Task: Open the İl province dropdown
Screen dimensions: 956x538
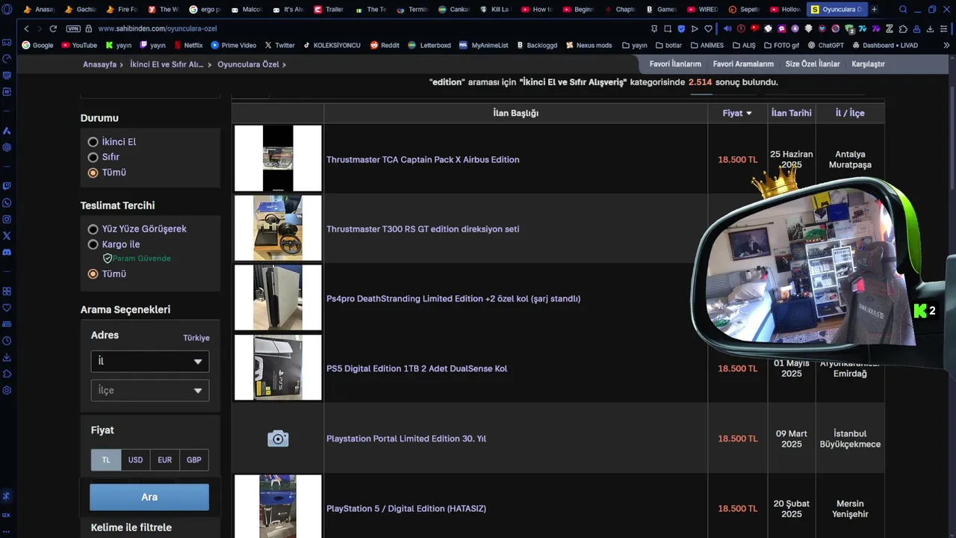Action: [x=150, y=361]
